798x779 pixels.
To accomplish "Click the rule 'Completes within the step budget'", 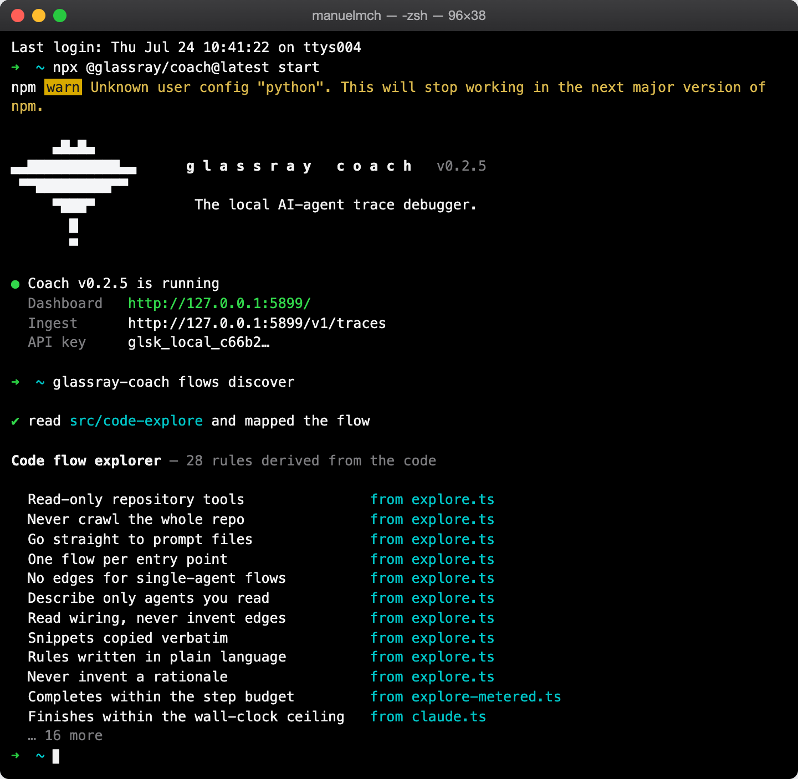I will pyautogui.click(x=161, y=696).
